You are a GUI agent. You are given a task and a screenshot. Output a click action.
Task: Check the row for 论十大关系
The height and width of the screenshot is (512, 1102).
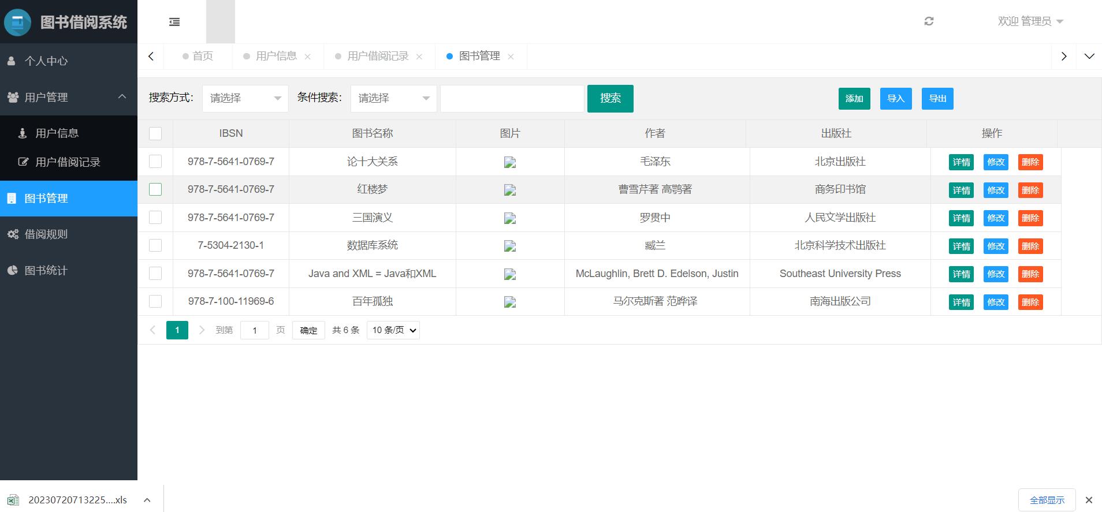pyautogui.click(x=155, y=162)
